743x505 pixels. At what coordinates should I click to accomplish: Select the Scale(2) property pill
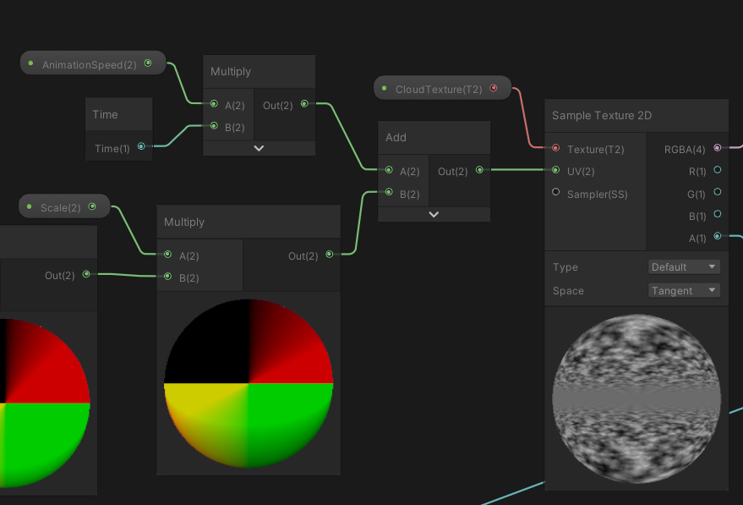(x=59, y=205)
